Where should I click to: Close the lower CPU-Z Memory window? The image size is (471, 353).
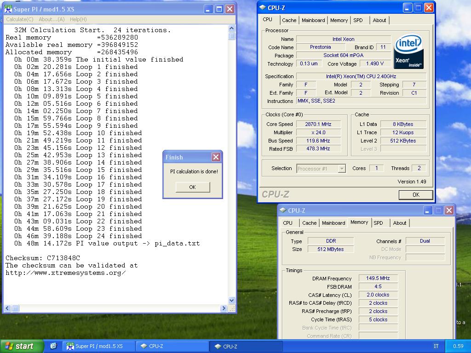[x=449, y=211]
